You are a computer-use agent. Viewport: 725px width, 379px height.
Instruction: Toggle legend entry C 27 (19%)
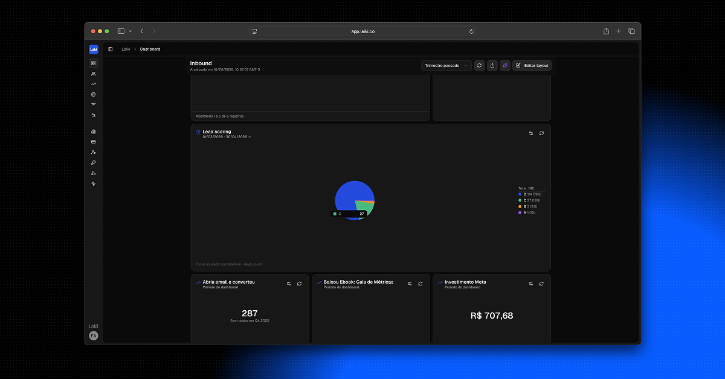[529, 200]
